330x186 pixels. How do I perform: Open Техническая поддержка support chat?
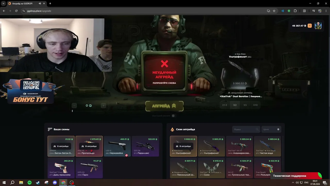(296, 176)
